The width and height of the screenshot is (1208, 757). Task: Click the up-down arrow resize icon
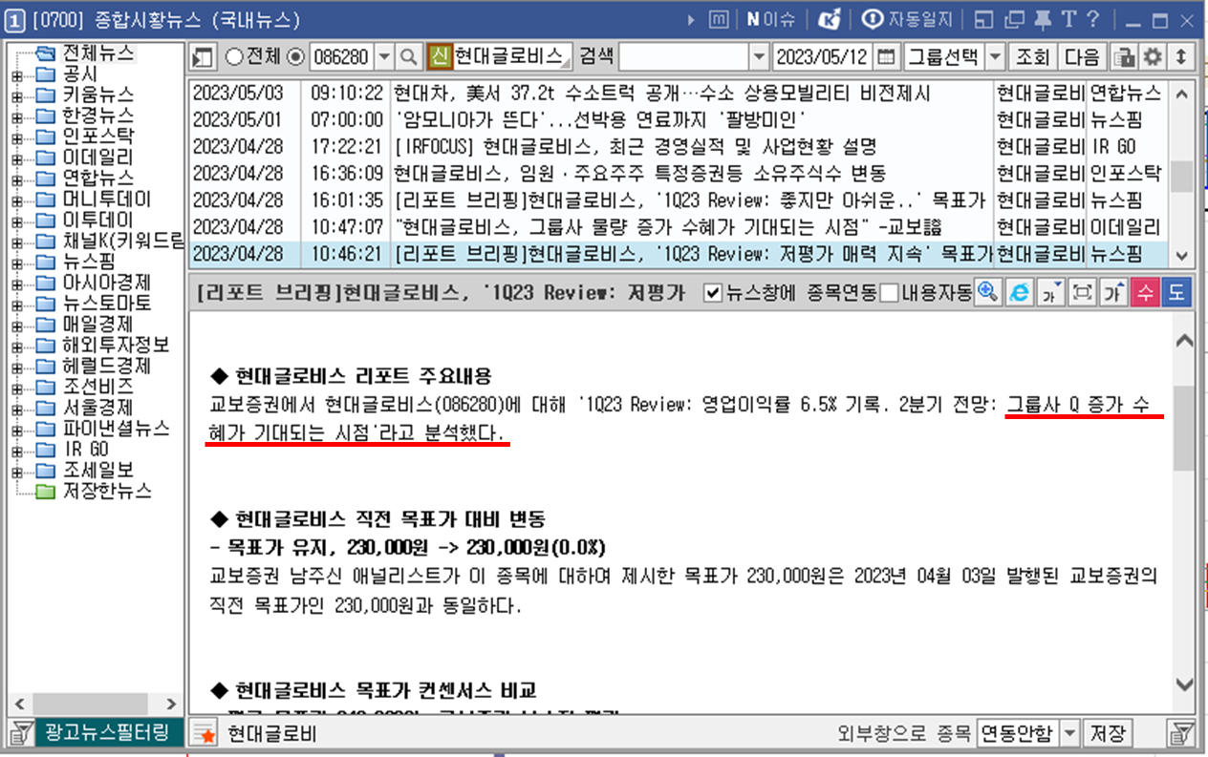(x=1182, y=57)
